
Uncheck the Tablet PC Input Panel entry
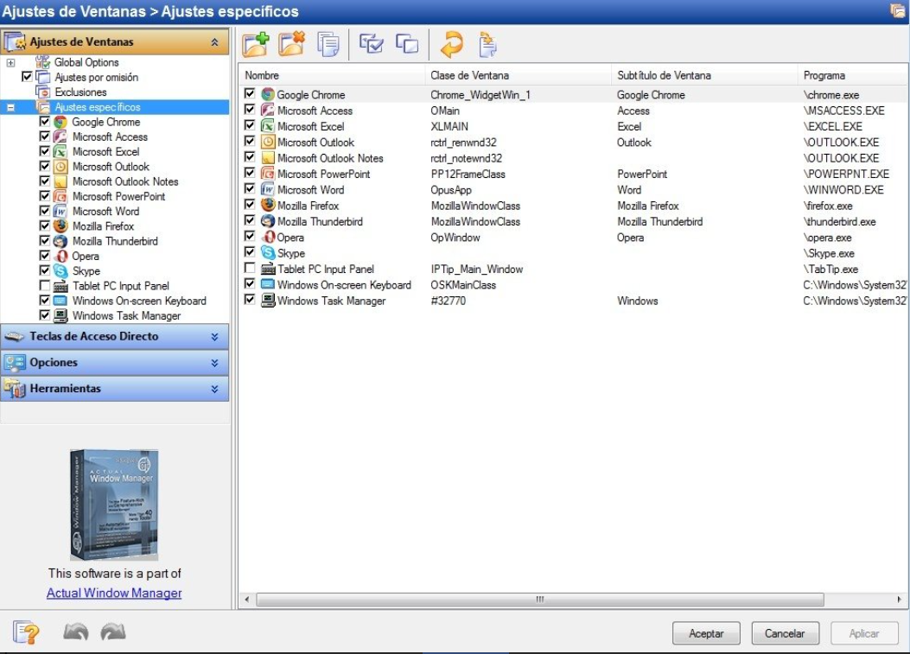coord(249,269)
